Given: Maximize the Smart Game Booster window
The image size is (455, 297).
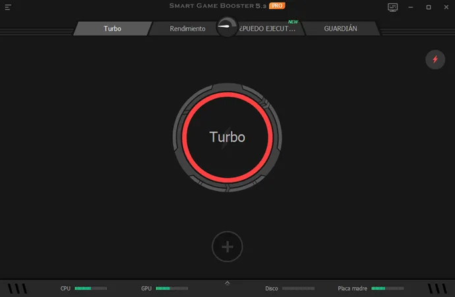Looking at the screenshot, I should (429, 7).
